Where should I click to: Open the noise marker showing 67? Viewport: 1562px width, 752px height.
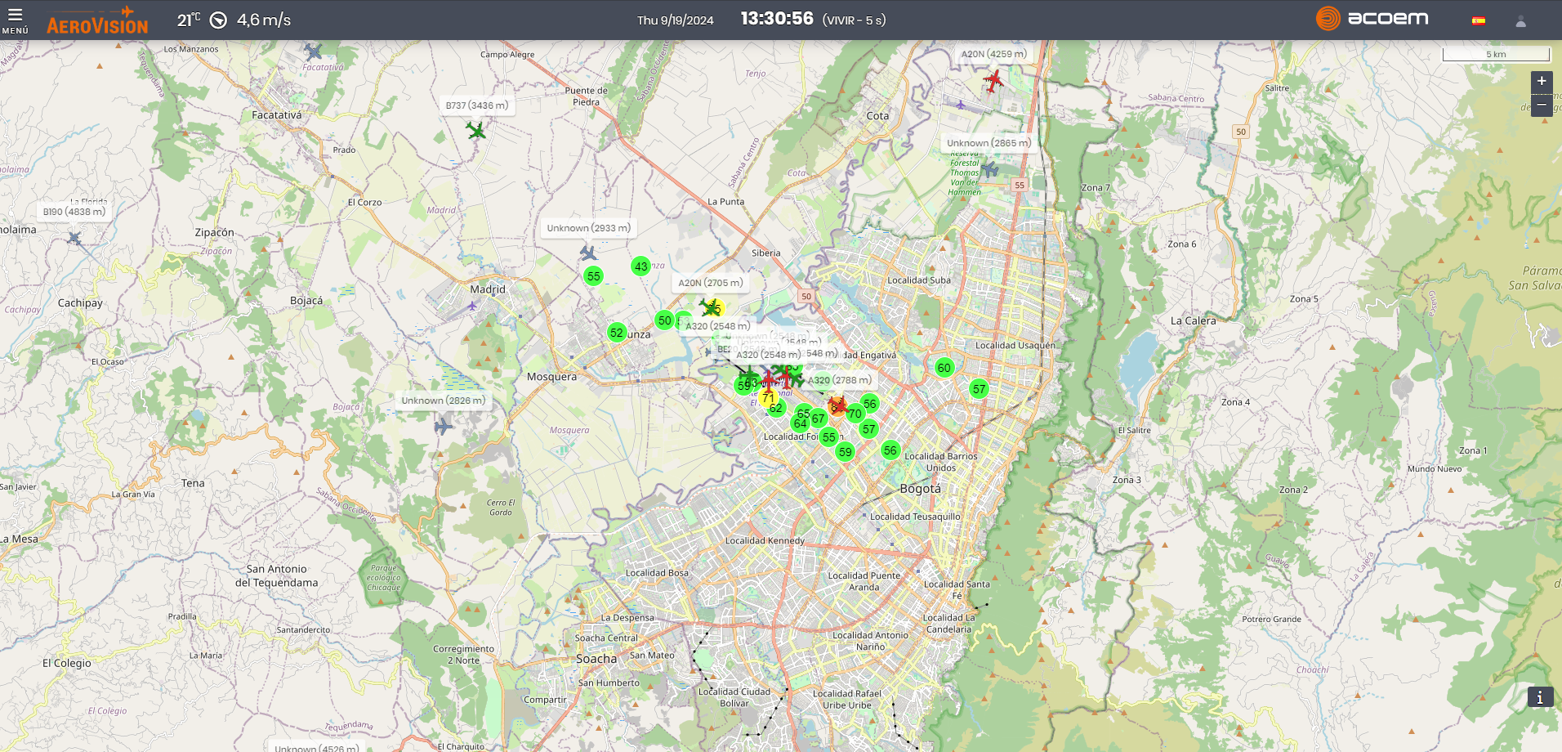pyautogui.click(x=818, y=419)
